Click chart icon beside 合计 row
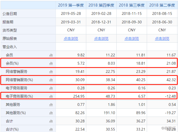The image size is (178, 132). point(51,121)
